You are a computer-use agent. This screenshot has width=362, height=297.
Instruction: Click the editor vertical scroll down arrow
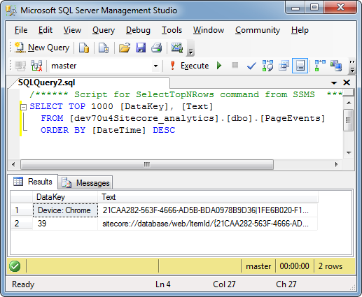(x=349, y=153)
